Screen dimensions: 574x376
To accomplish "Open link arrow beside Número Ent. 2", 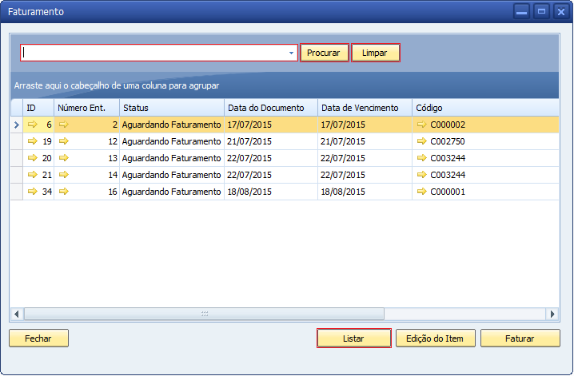I will pyautogui.click(x=64, y=125).
